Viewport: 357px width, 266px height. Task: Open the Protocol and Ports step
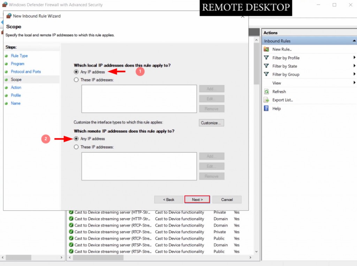point(26,72)
